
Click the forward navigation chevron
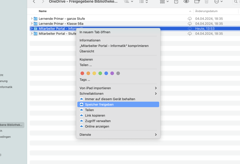[43, 2]
